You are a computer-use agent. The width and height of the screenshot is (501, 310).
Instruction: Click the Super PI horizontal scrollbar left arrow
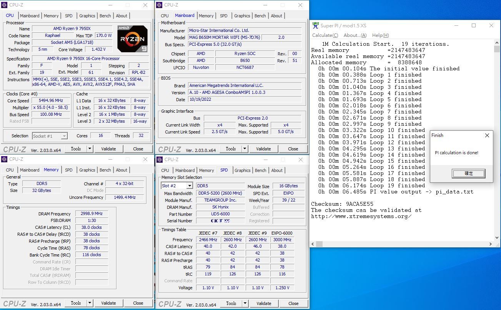tap(313, 244)
